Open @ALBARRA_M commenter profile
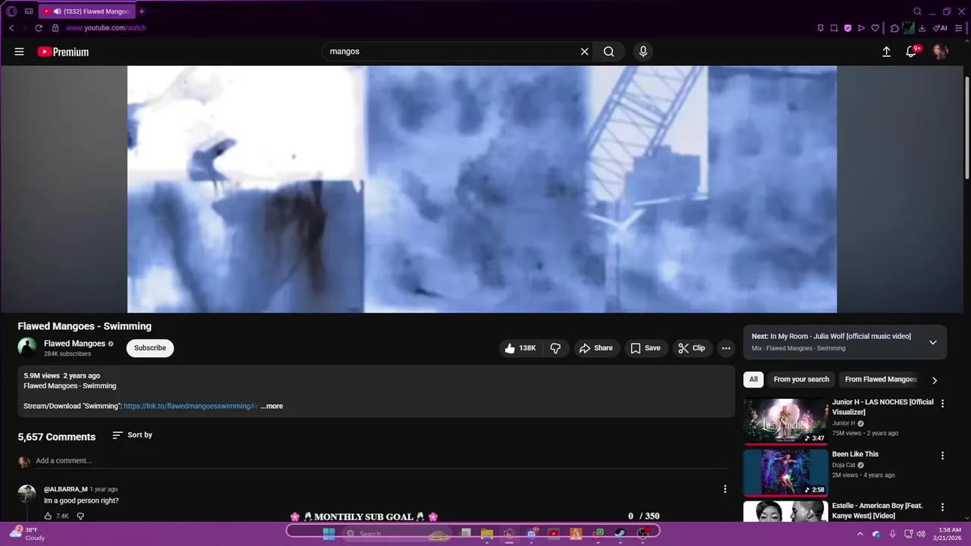 click(65, 489)
